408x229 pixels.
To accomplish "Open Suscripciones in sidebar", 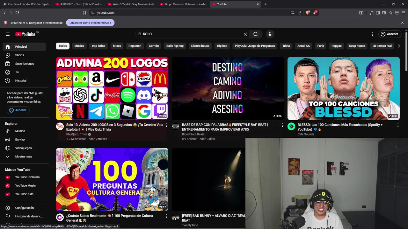I will coord(24,64).
